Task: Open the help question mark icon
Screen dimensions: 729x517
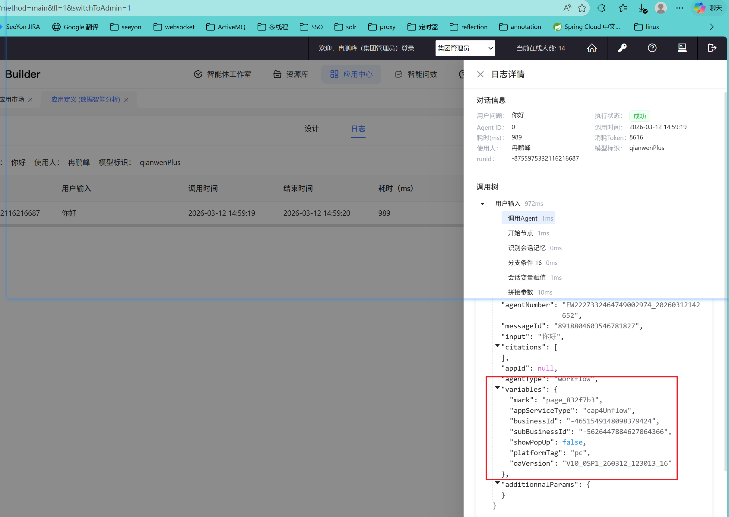Action: (652, 48)
